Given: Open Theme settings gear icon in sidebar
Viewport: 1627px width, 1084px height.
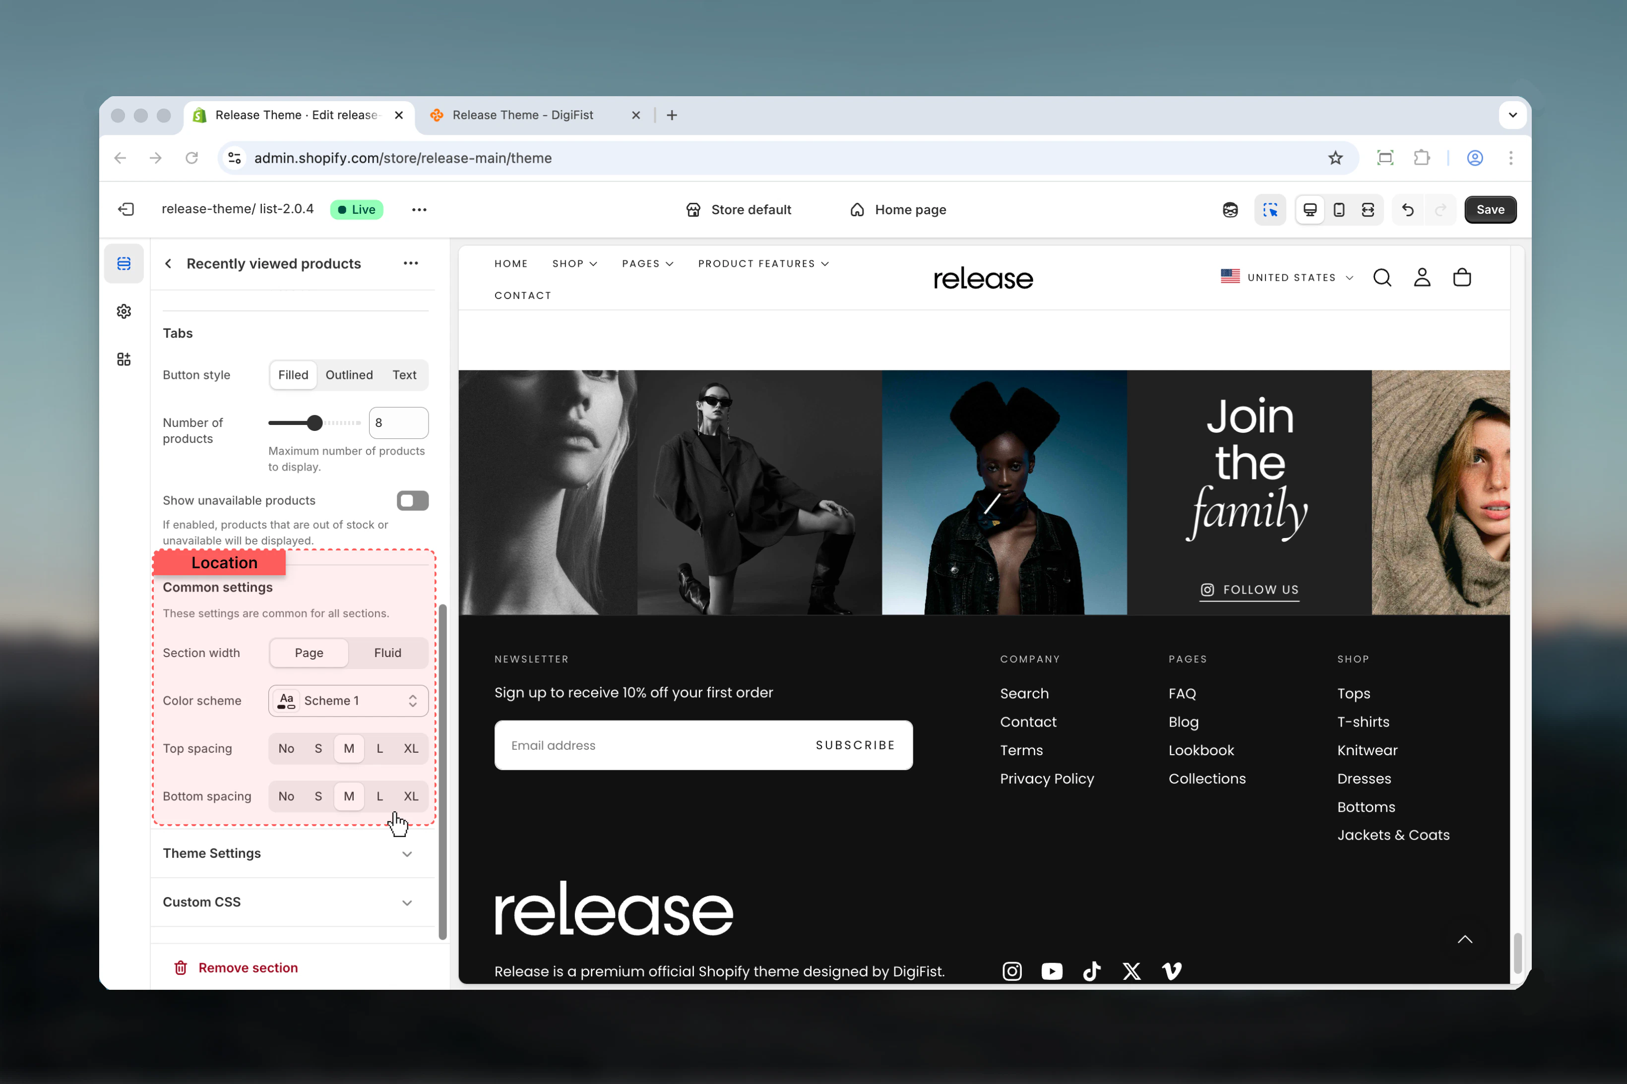Looking at the screenshot, I should point(124,311).
